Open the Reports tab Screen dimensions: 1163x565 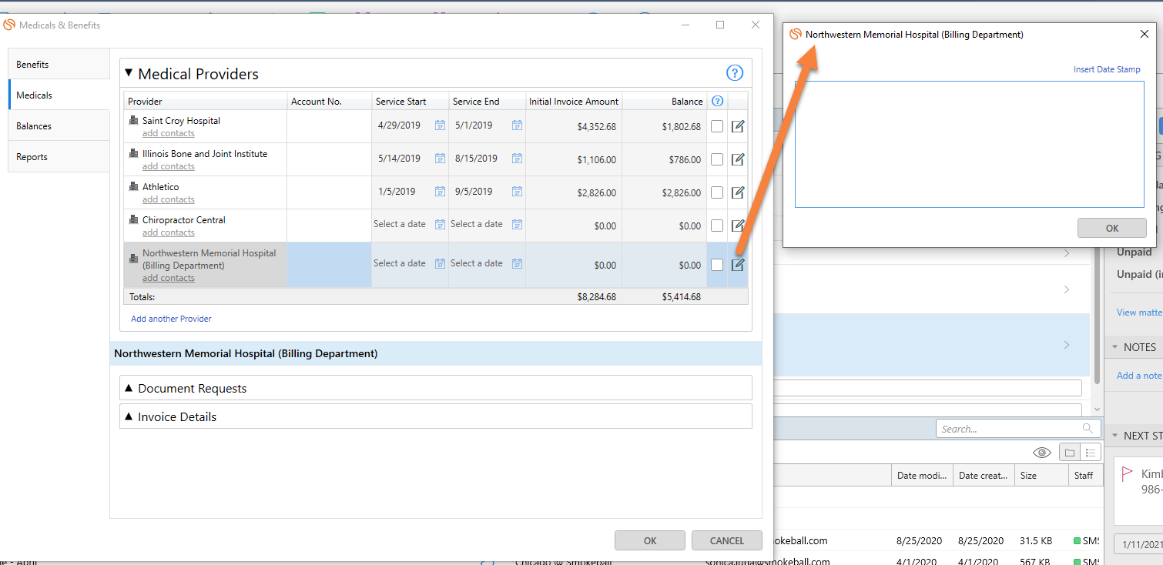(59, 156)
